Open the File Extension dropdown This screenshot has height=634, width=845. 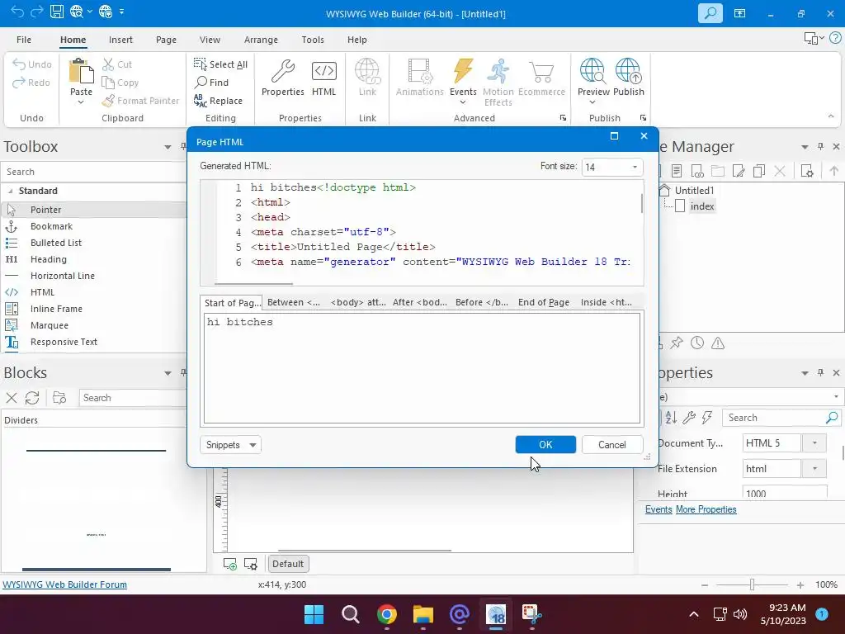[x=814, y=469]
